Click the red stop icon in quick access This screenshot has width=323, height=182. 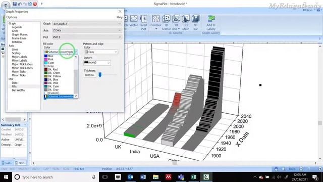click(35, 4)
